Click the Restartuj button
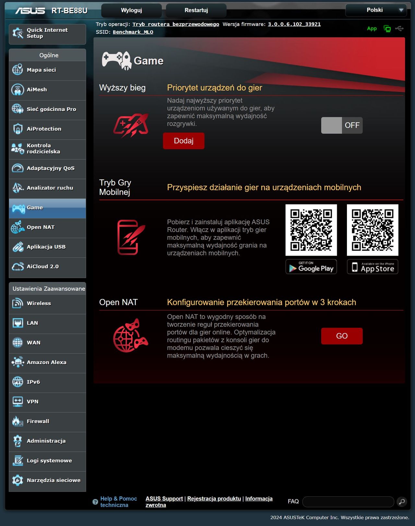The image size is (415, 526). (196, 10)
